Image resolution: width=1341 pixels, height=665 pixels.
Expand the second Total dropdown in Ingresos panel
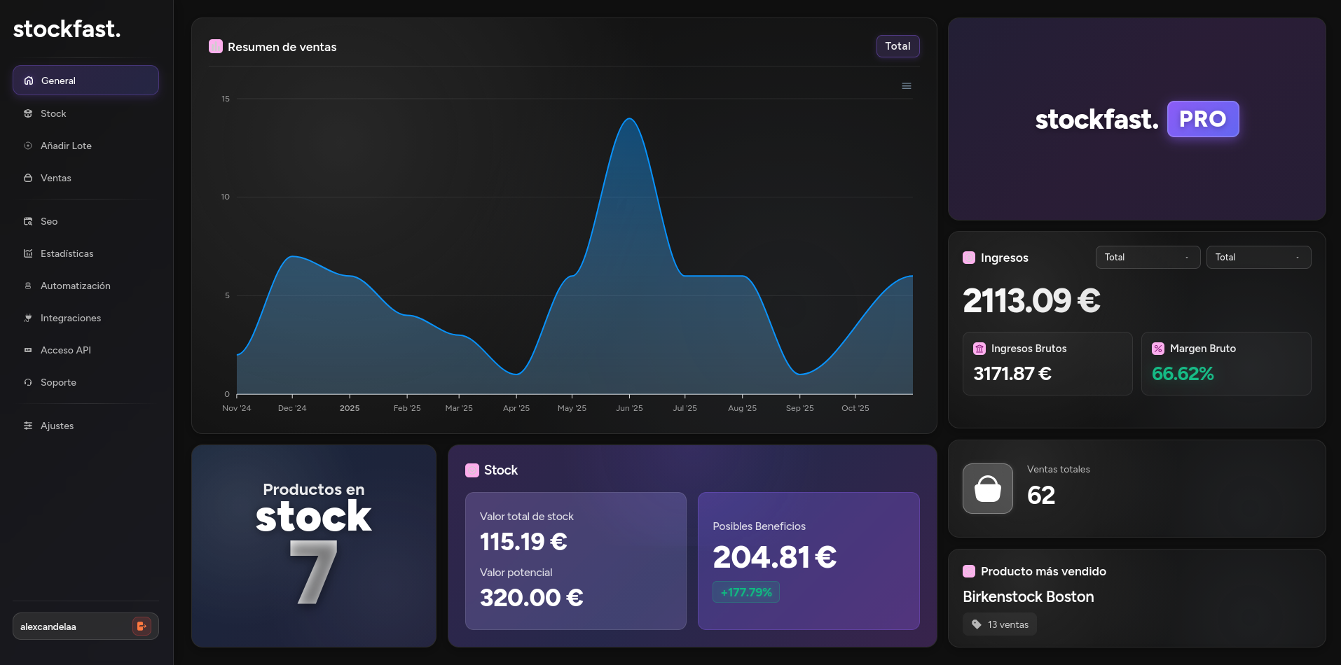[1258, 257]
